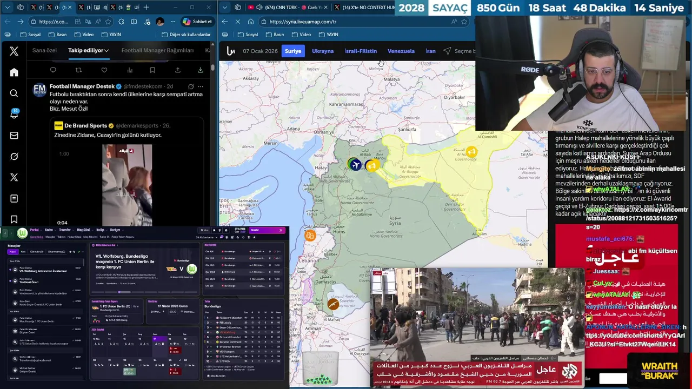Screen dimensions: 692x389
Task: Click the share icon above the tweet
Action: coord(177,70)
